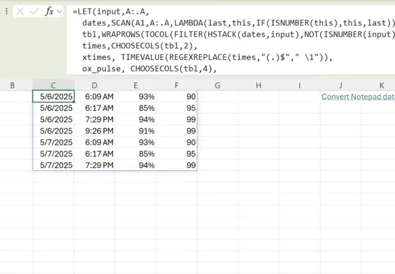Click the three-dot handle left of formula bar
The image size is (395, 274).
coord(7,12)
